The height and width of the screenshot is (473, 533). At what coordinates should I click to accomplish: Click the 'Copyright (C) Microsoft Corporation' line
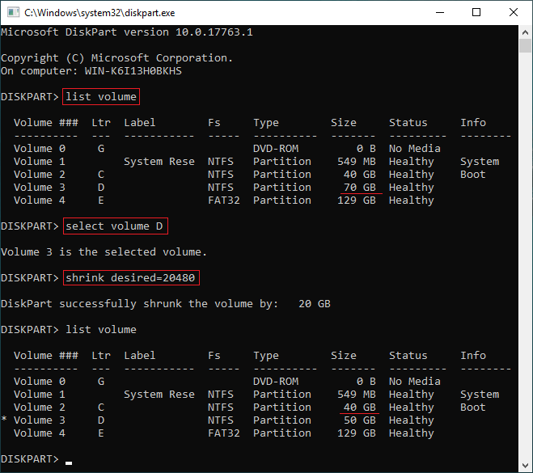pos(117,58)
